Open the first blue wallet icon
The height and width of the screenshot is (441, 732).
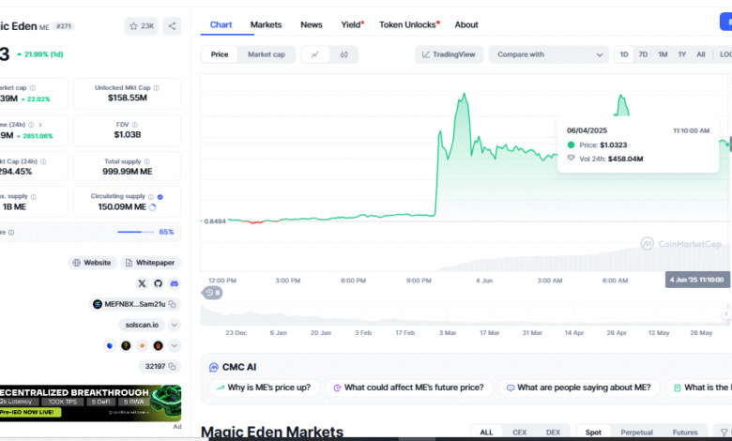[x=110, y=346]
